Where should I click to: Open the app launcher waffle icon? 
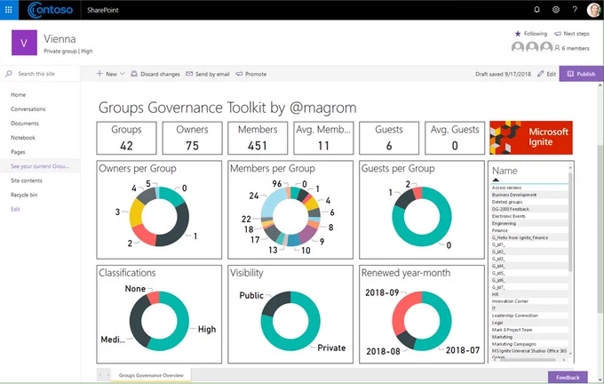[9, 10]
